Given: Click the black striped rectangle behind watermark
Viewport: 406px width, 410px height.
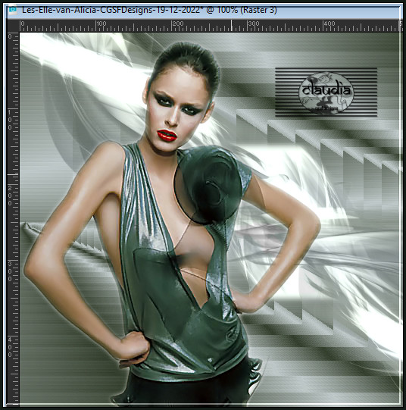Looking at the screenshot, I should tap(326, 92).
